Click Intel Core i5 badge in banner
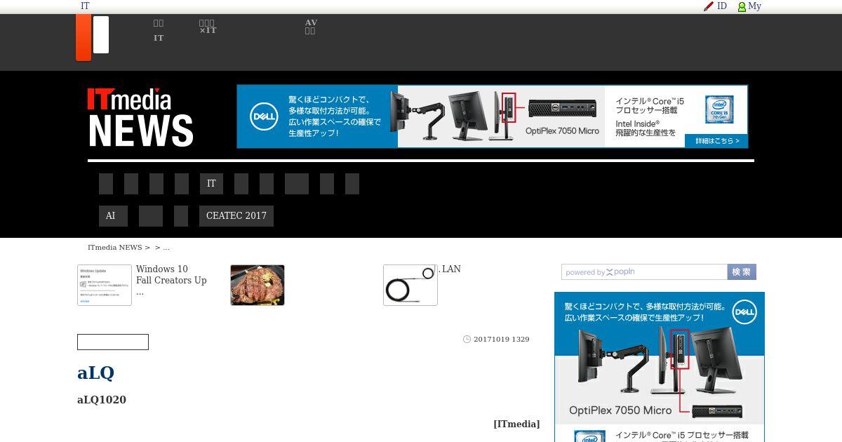This screenshot has height=442, width=842. (719, 109)
